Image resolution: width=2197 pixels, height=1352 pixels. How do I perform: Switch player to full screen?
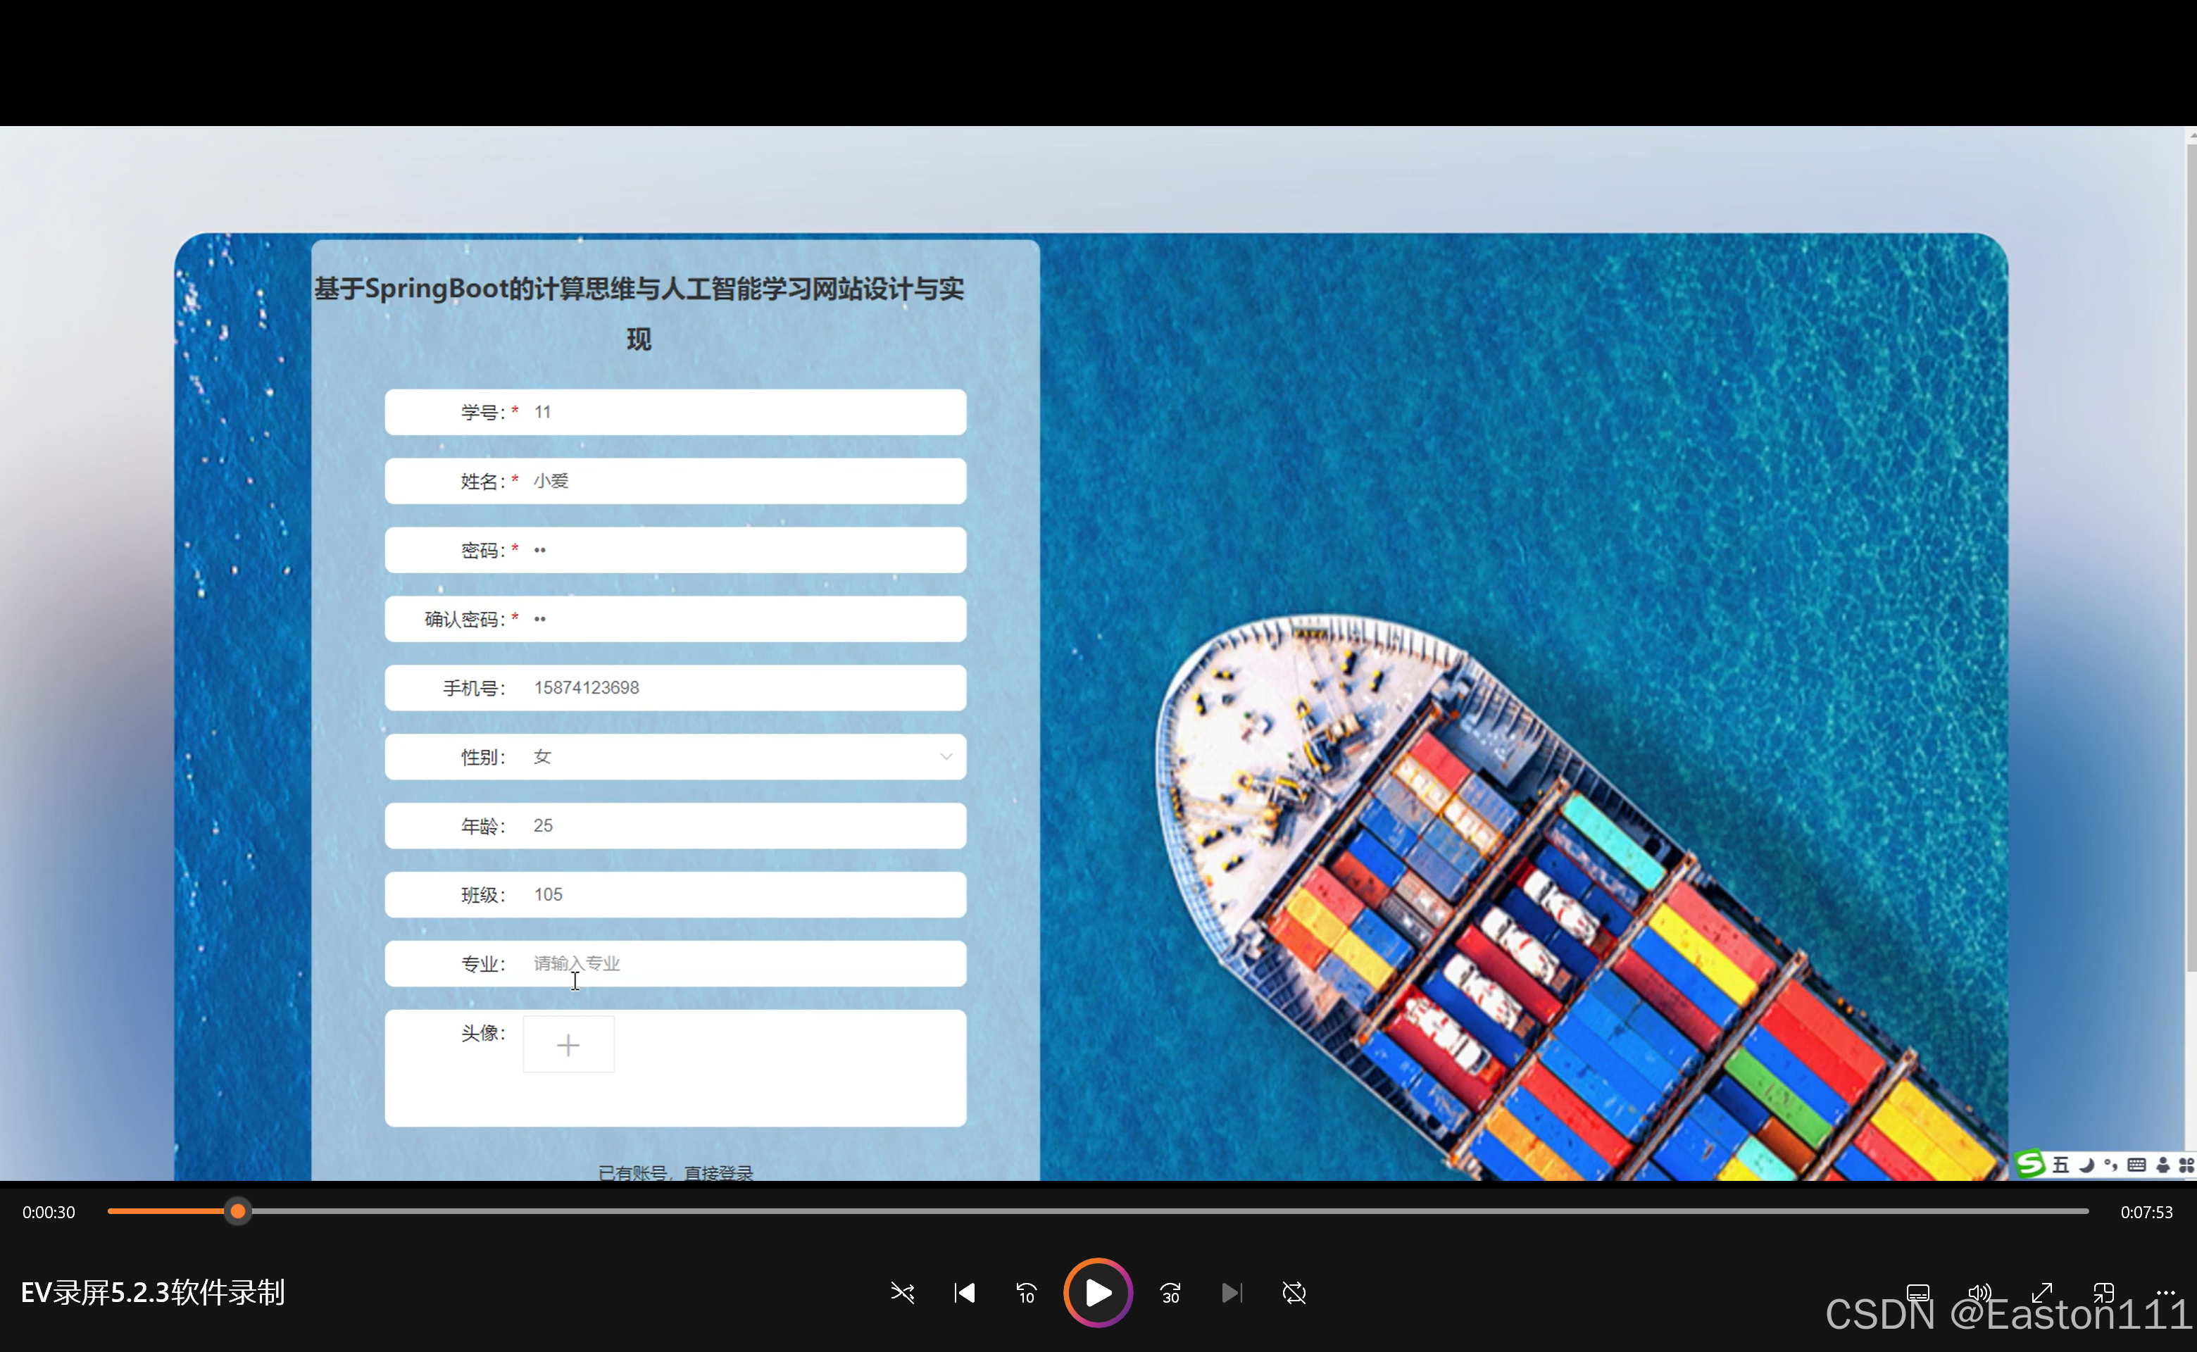[x=2041, y=1293]
